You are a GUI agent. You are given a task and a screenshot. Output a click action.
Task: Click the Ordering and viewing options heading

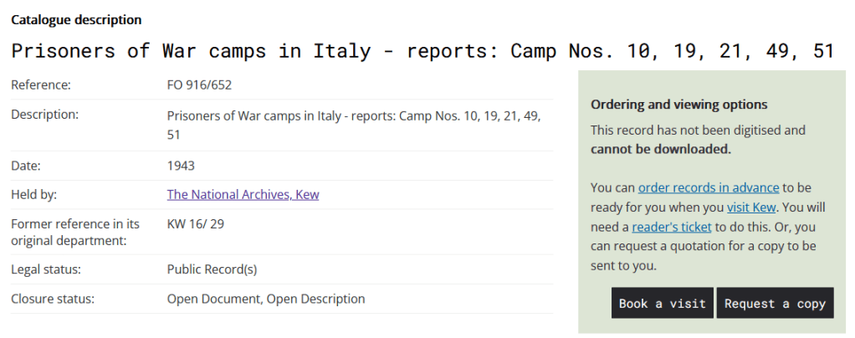(678, 105)
